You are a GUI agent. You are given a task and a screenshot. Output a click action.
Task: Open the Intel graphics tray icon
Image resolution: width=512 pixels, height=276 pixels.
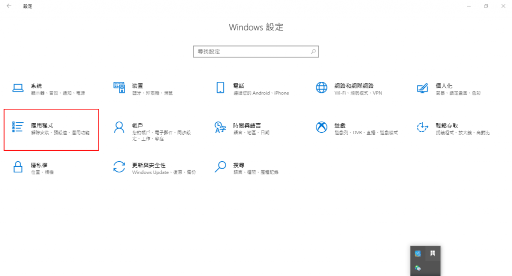point(417,254)
